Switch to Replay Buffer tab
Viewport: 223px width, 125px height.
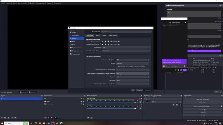(113, 35)
